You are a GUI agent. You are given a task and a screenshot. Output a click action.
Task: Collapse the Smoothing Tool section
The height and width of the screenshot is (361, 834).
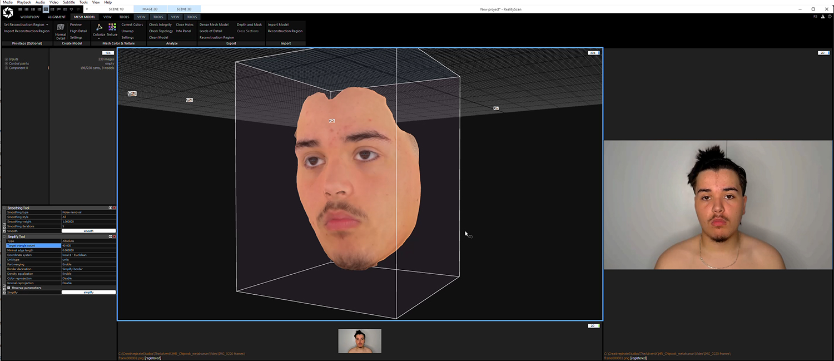[x=4, y=208]
